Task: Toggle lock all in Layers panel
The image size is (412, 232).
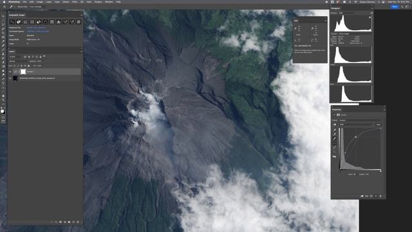Action: click(x=28, y=66)
